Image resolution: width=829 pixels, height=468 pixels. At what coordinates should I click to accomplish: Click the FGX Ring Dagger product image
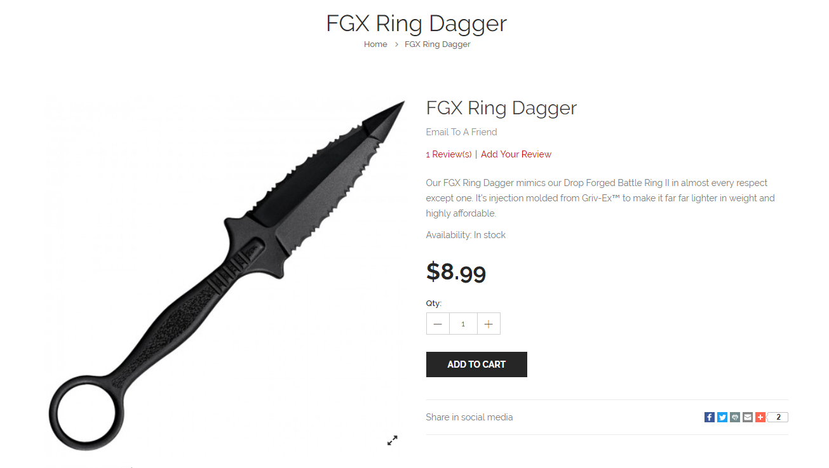click(226, 273)
